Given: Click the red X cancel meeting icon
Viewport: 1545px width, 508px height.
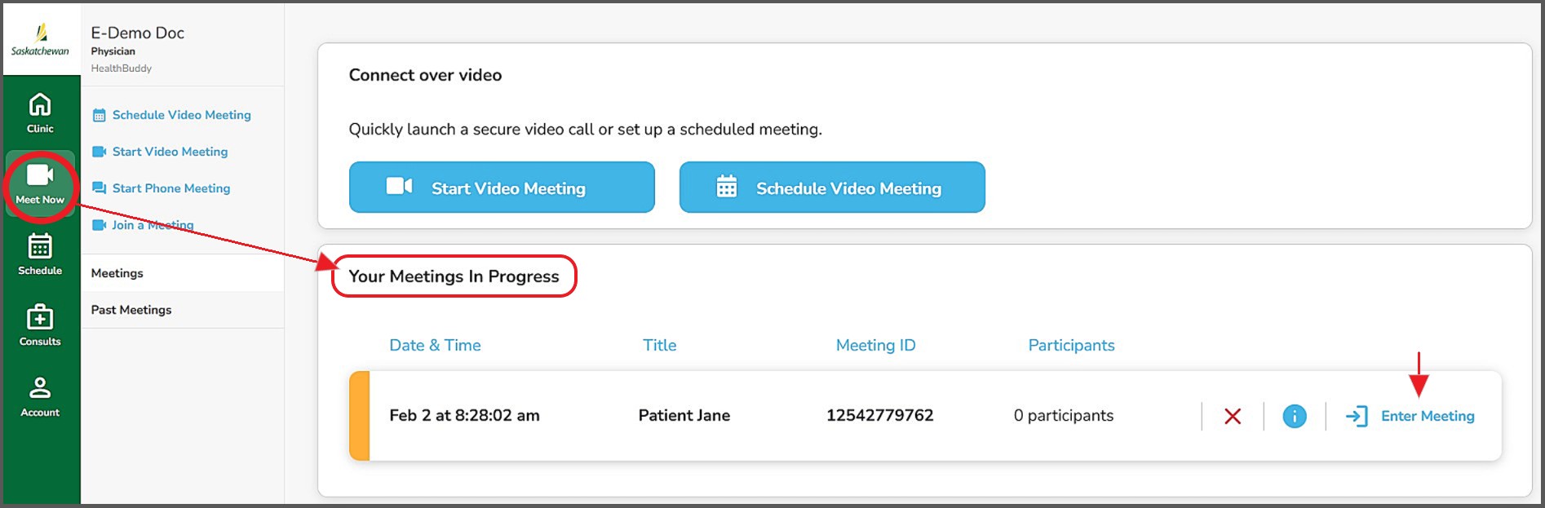Looking at the screenshot, I should coord(1233,417).
